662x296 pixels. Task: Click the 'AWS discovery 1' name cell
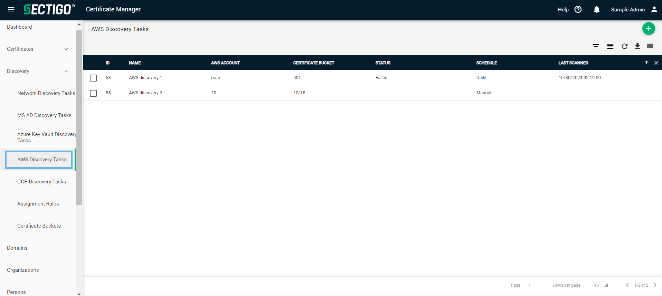145,78
